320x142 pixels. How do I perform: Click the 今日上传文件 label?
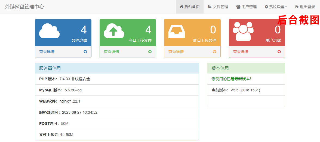tap(140, 40)
